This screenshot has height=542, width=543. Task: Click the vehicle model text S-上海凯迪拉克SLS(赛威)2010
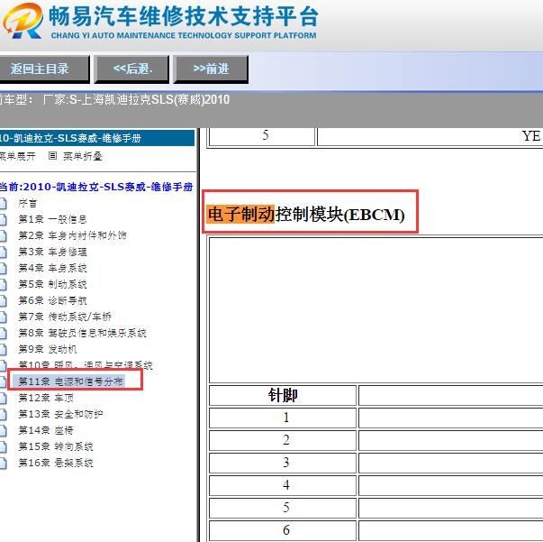coord(149,100)
